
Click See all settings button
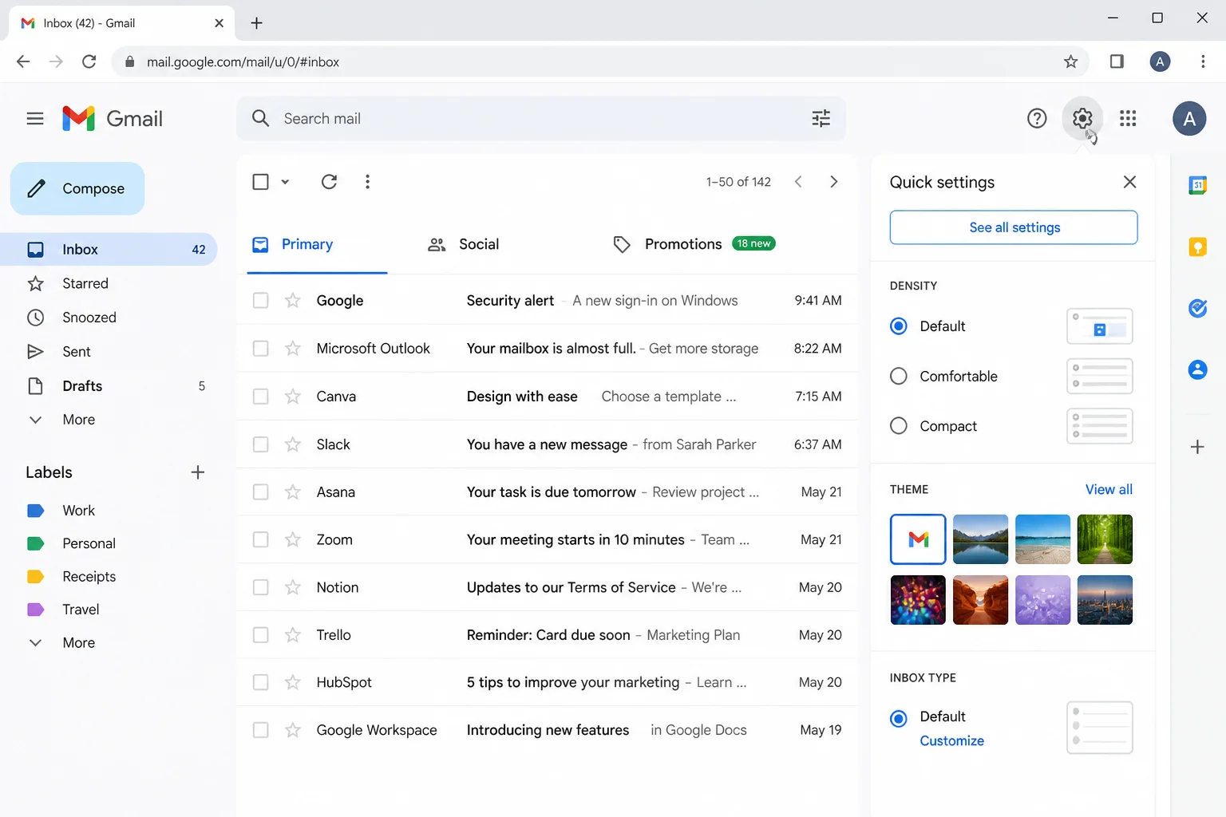coord(1014,227)
